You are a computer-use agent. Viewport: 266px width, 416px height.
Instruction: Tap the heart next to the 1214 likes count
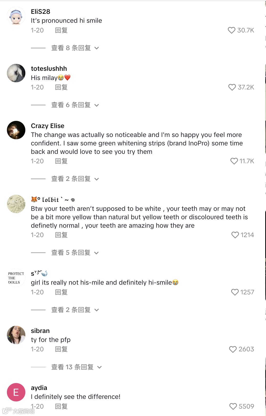coord(235,235)
